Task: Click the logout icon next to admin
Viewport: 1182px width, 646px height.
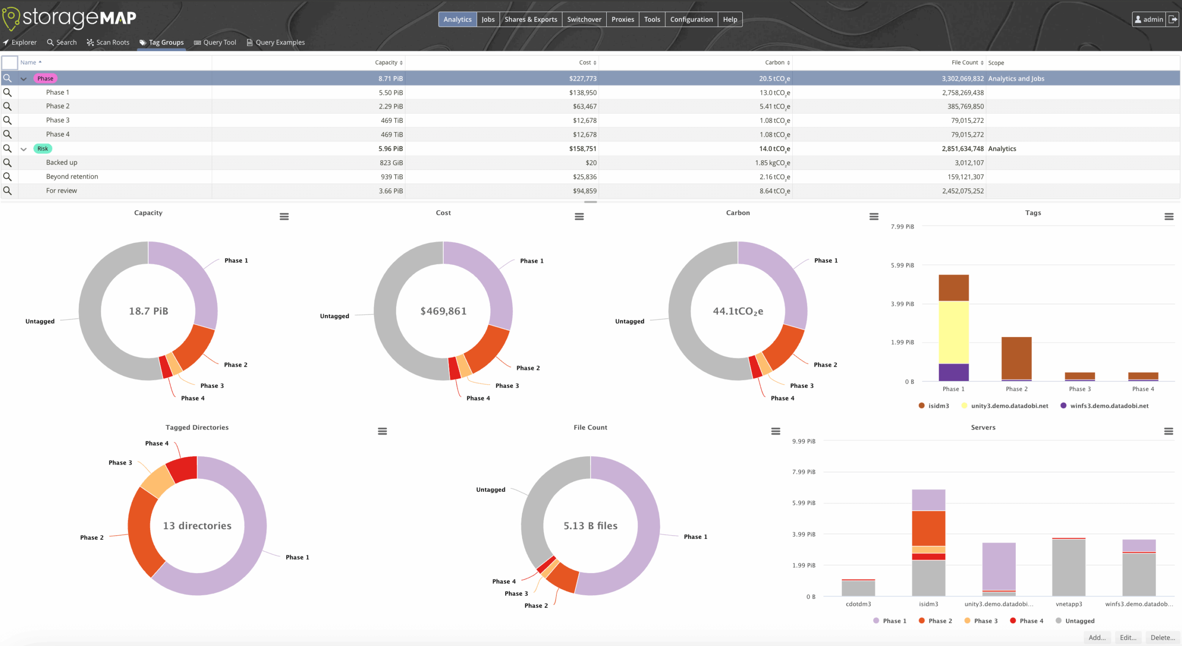Action: coord(1174,19)
